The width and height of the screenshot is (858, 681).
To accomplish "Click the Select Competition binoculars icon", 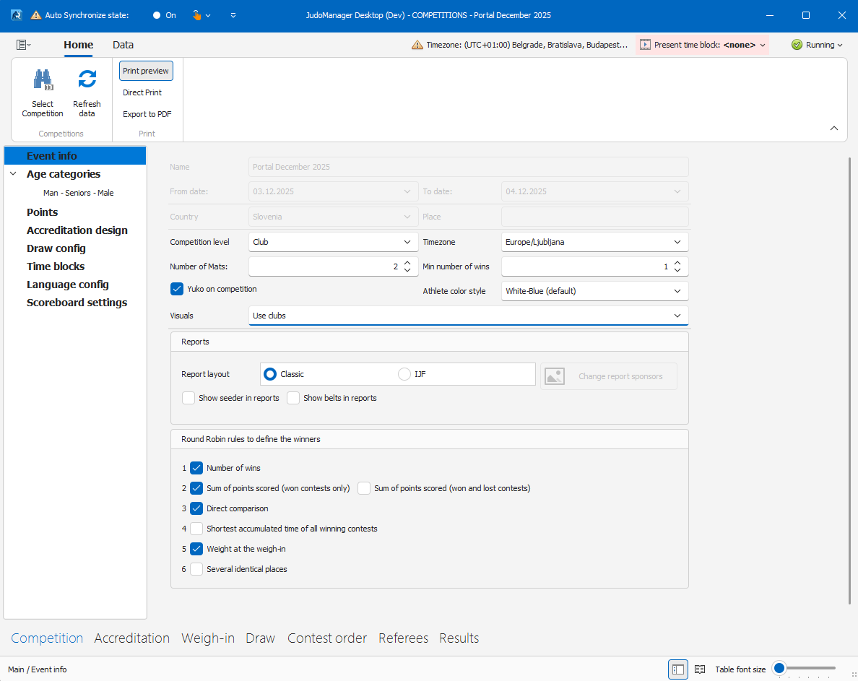I will click(x=43, y=79).
